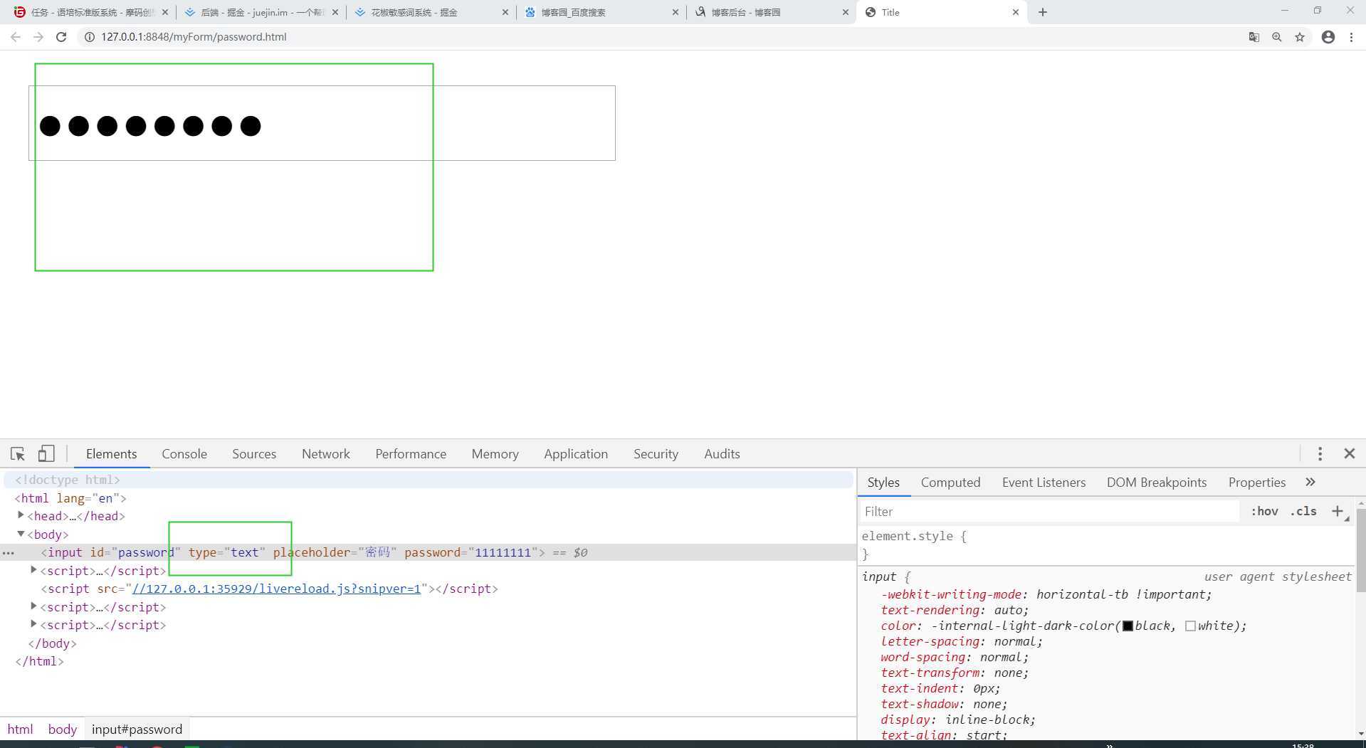Viewport: 1366px width, 748px height.
Task: Reload the current page
Action: coord(61,37)
